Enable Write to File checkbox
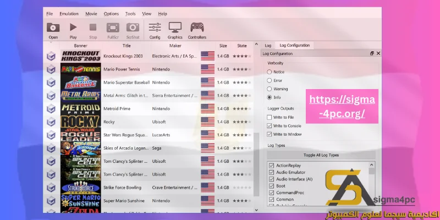This screenshot has width=440, height=220. 269,117
